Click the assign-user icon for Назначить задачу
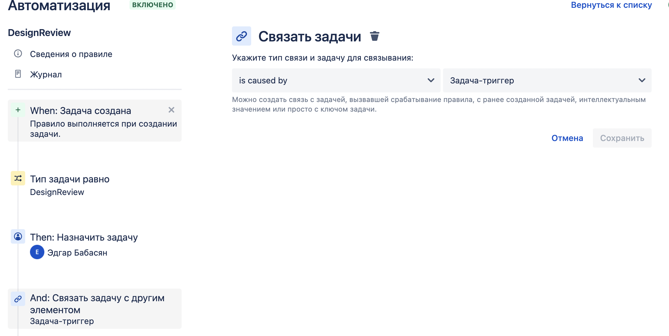The width and height of the screenshot is (669, 336). [18, 236]
